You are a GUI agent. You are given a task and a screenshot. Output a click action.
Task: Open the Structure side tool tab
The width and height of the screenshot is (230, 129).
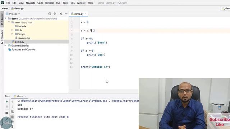[2, 37]
